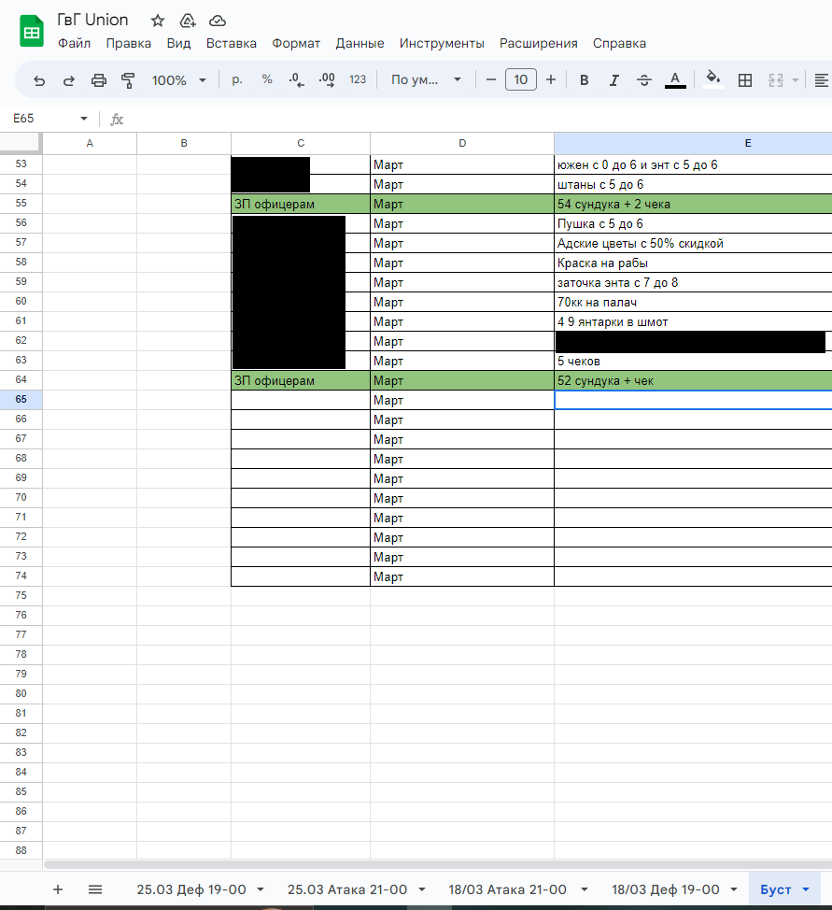The width and height of the screenshot is (832, 910).
Task: Toggle Strikethrough text formatting
Action: [x=643, y=80]
